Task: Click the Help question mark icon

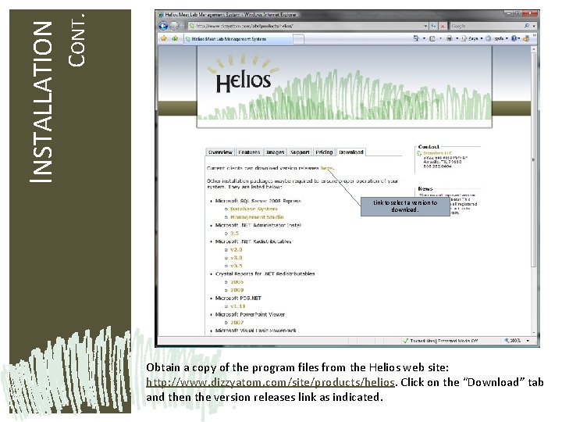Action: click(514, 38)
